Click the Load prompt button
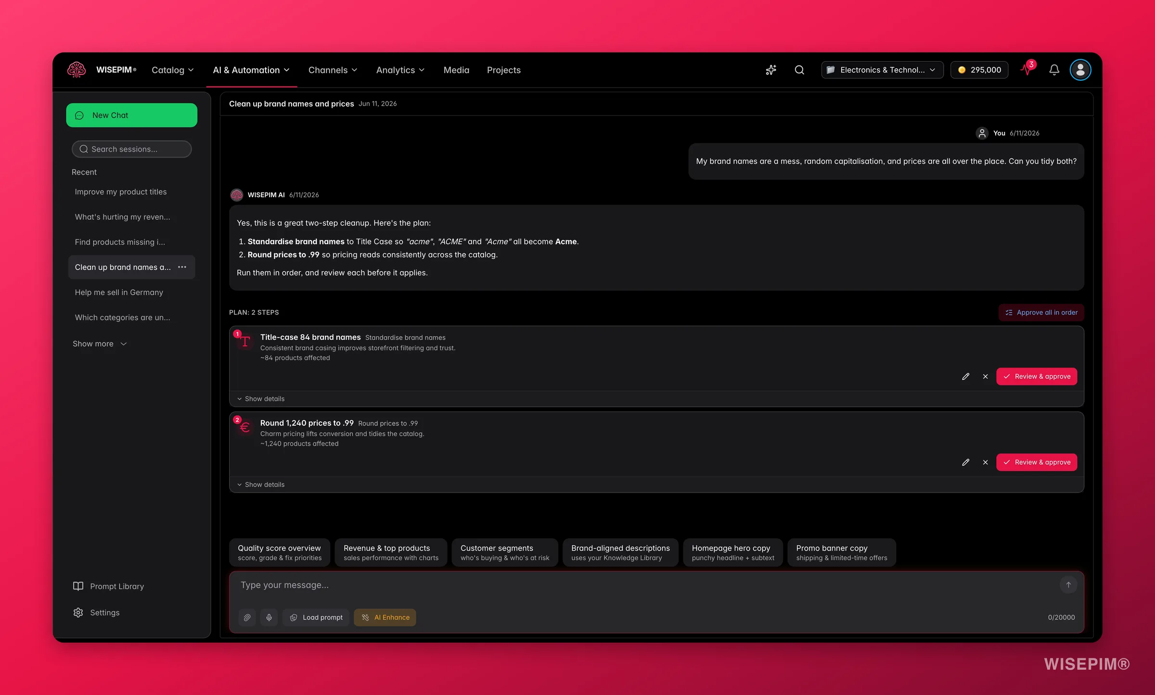This screenshot has width=1155, height=695. point(316,618)
